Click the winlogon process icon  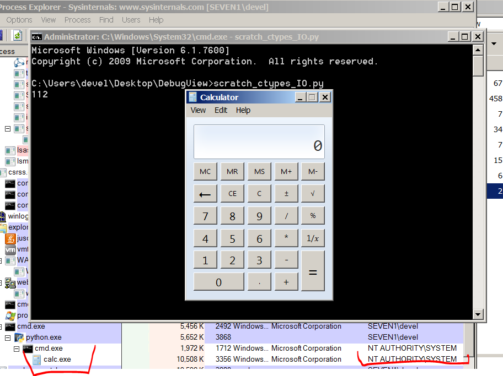(x=3, y=216)
